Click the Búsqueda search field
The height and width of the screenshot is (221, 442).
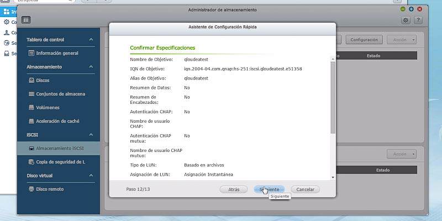click(44, 1)
